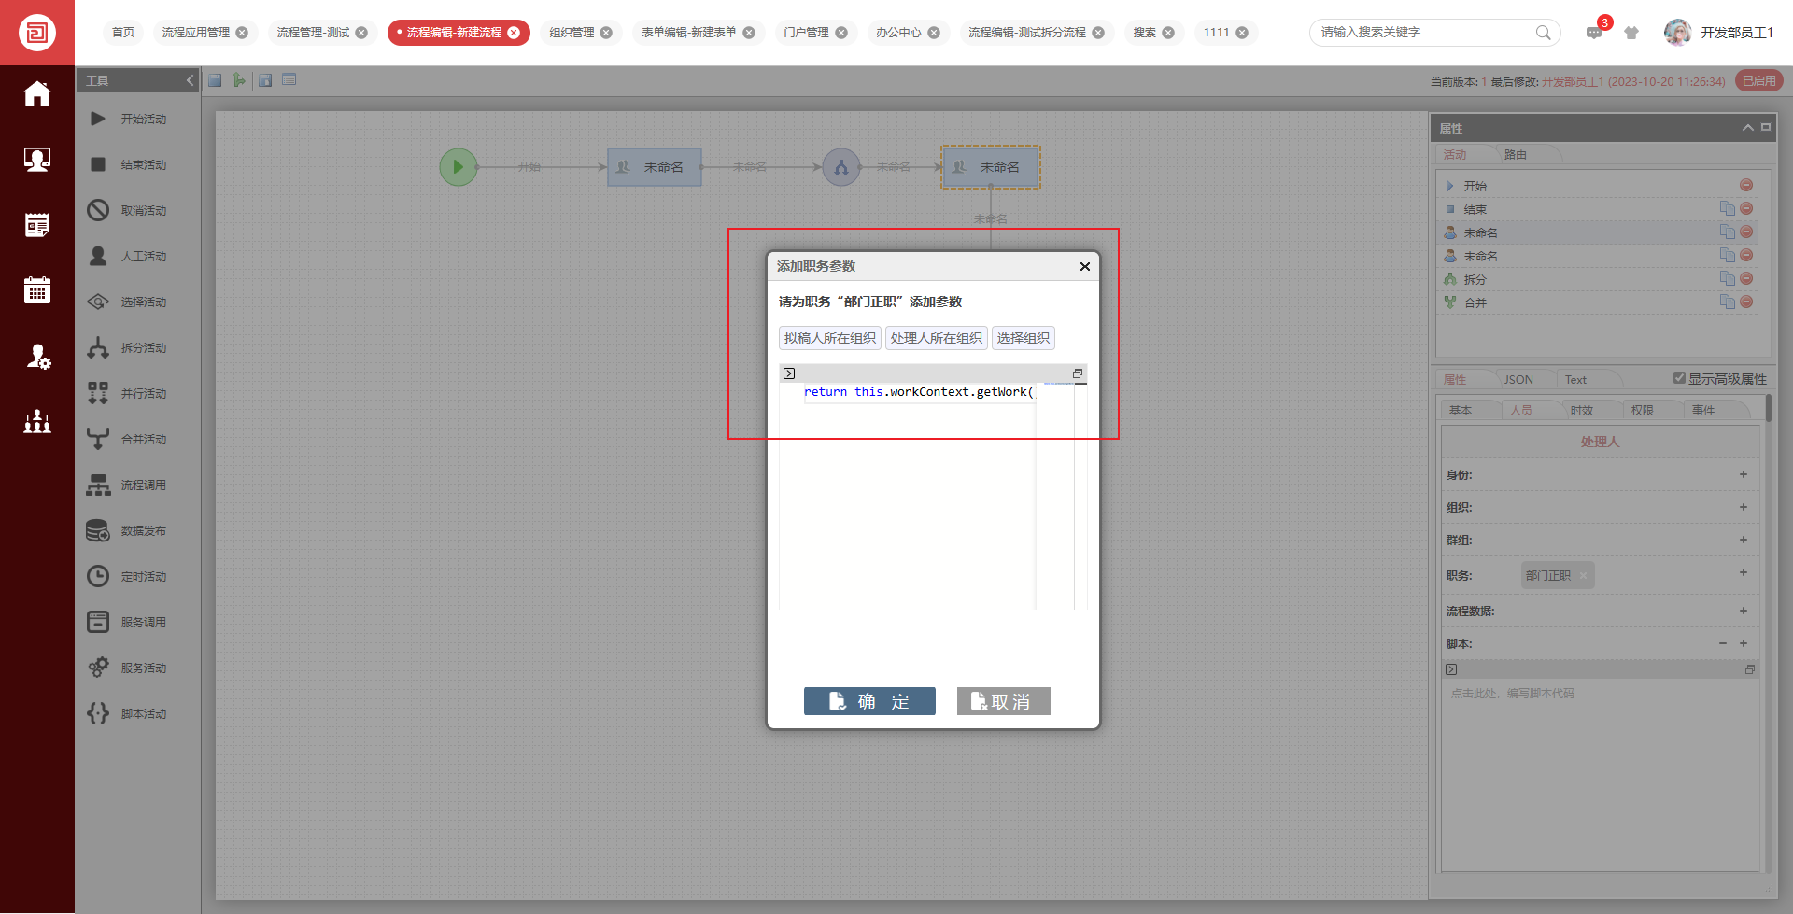Open the calendar icon in red sidebar

37,290
